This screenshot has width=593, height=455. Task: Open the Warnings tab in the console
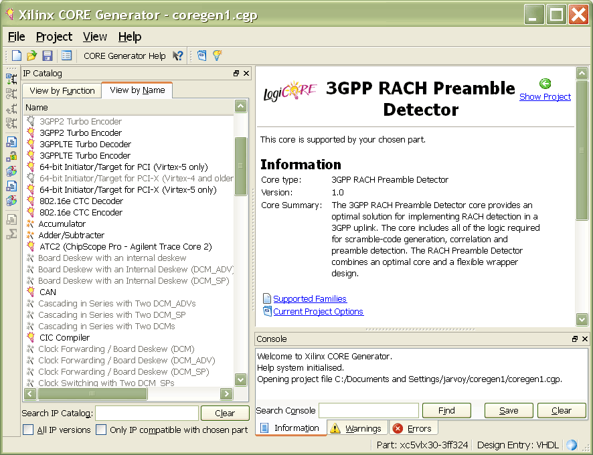[356, 428]
